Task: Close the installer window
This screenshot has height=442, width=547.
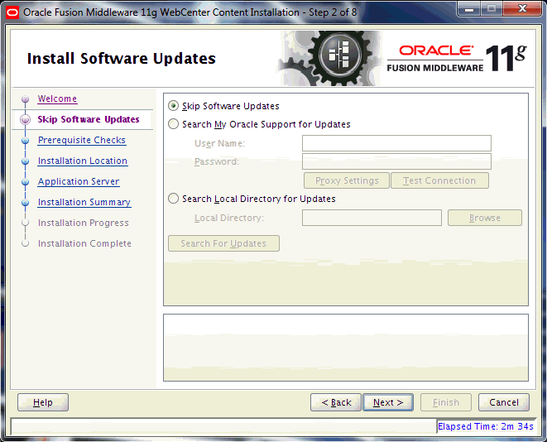Action: (x=522, y=8)
